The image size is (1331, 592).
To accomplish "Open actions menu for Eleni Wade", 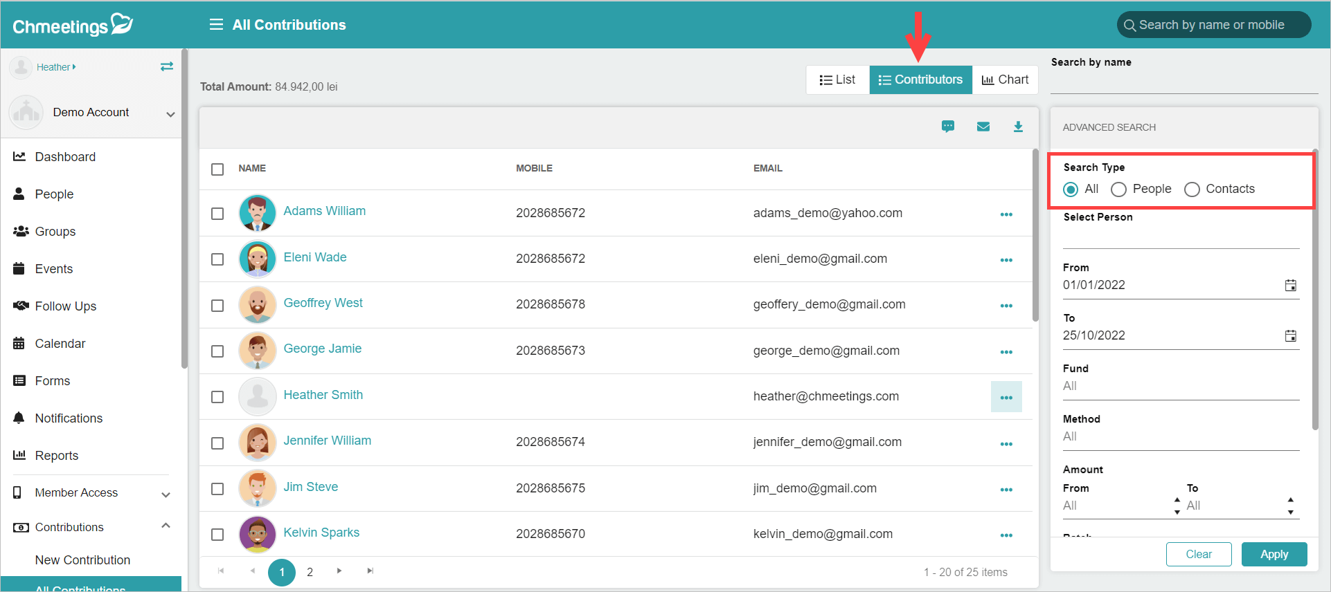I will [1006, 260].
